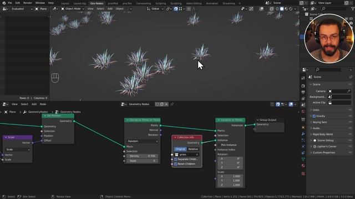The height and width of the screenshot is (199, 355).
Task: Open the Texture properties tab icon
Action: click(303, 174)
